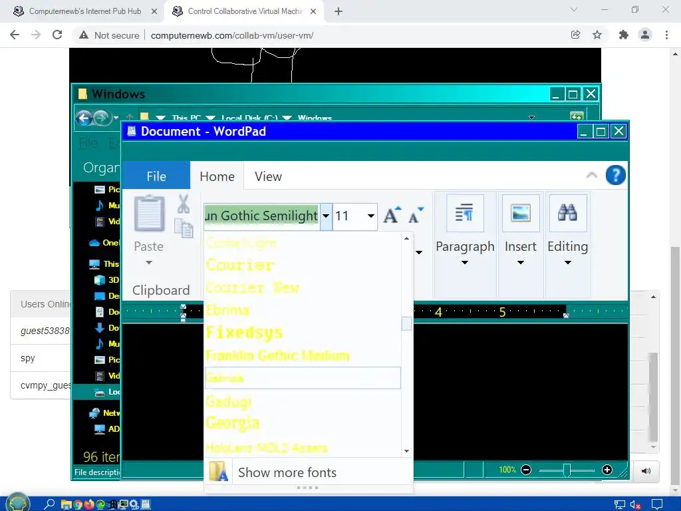Click the muted volume icon in VM tray
The width and height of the screenshot is (681, 511).
(x=636, y=505)
